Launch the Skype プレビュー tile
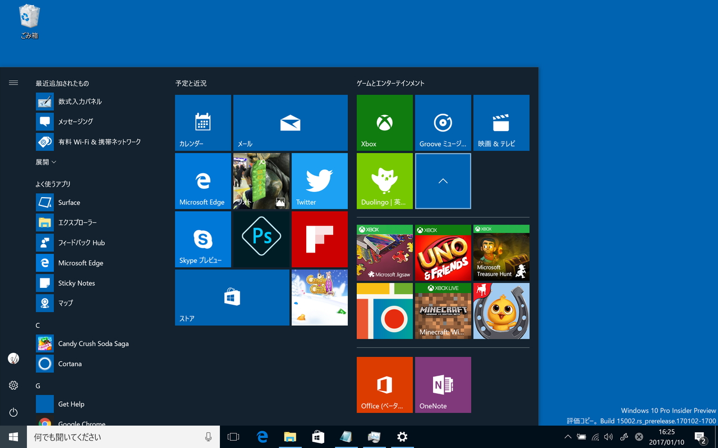This screenshot has height=448, width=718. (203, 239)
